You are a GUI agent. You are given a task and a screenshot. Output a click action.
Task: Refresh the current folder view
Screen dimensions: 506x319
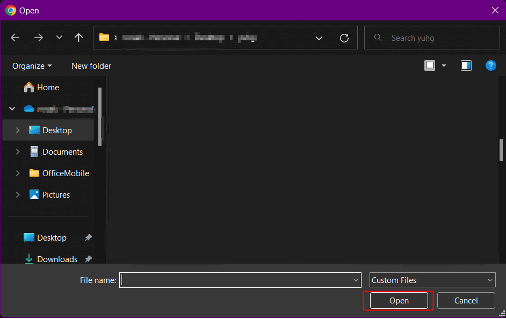[x=344, y=38]
